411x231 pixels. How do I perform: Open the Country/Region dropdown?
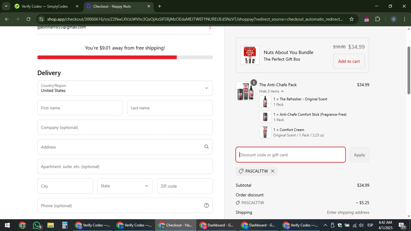(125, 88)
